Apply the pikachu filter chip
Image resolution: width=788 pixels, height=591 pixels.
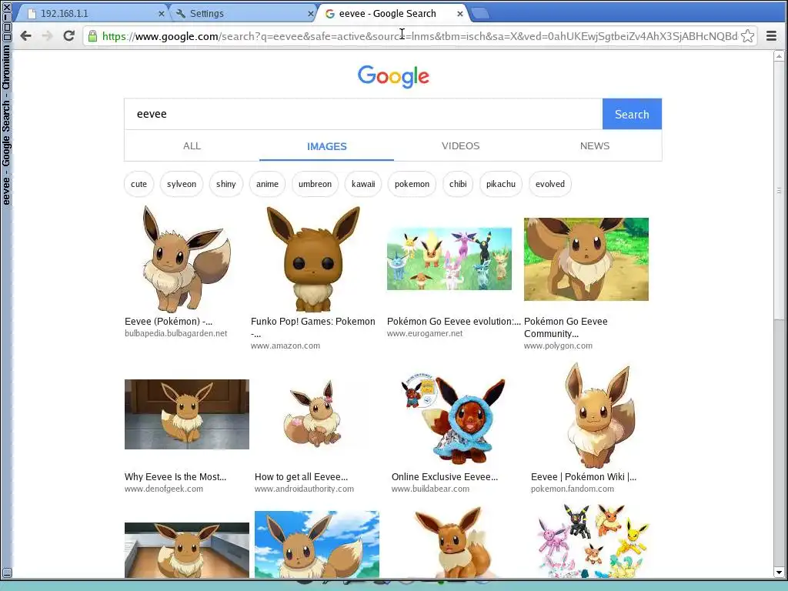click(501, 184)
